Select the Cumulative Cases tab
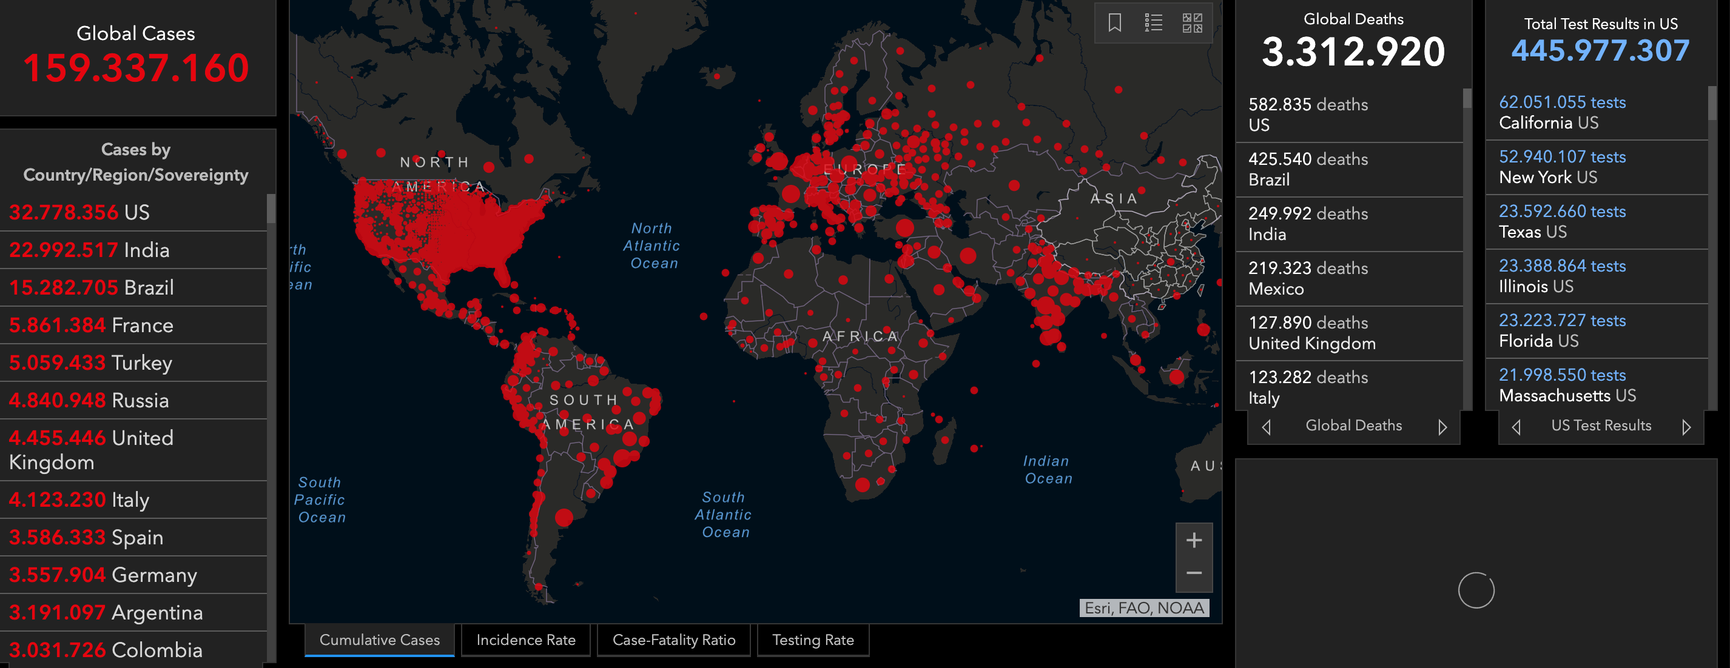 click(x=380, y=640)
